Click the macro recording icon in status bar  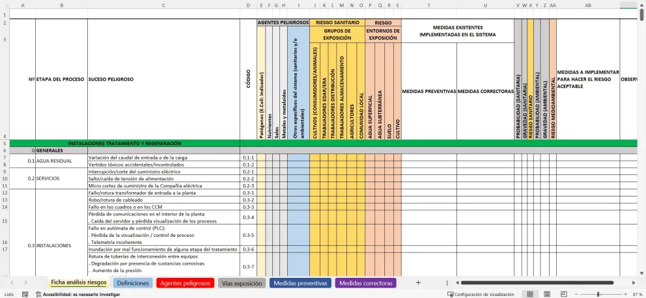(x=25, y=294)
